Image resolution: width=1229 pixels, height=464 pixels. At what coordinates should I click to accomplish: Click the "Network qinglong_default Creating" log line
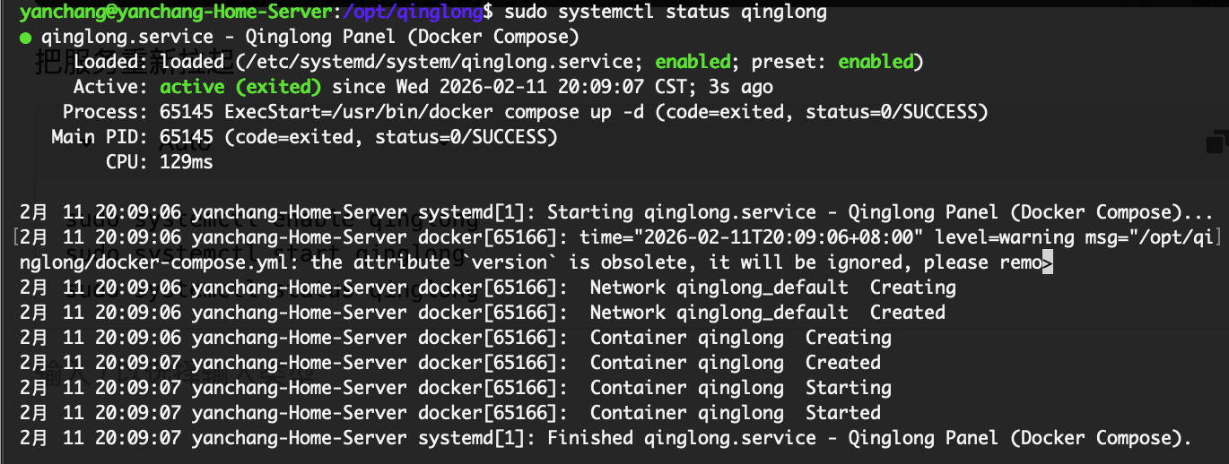[771, 288]
